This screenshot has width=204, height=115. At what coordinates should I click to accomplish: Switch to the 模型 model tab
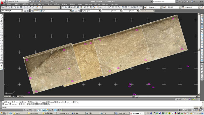coord(14,96)
